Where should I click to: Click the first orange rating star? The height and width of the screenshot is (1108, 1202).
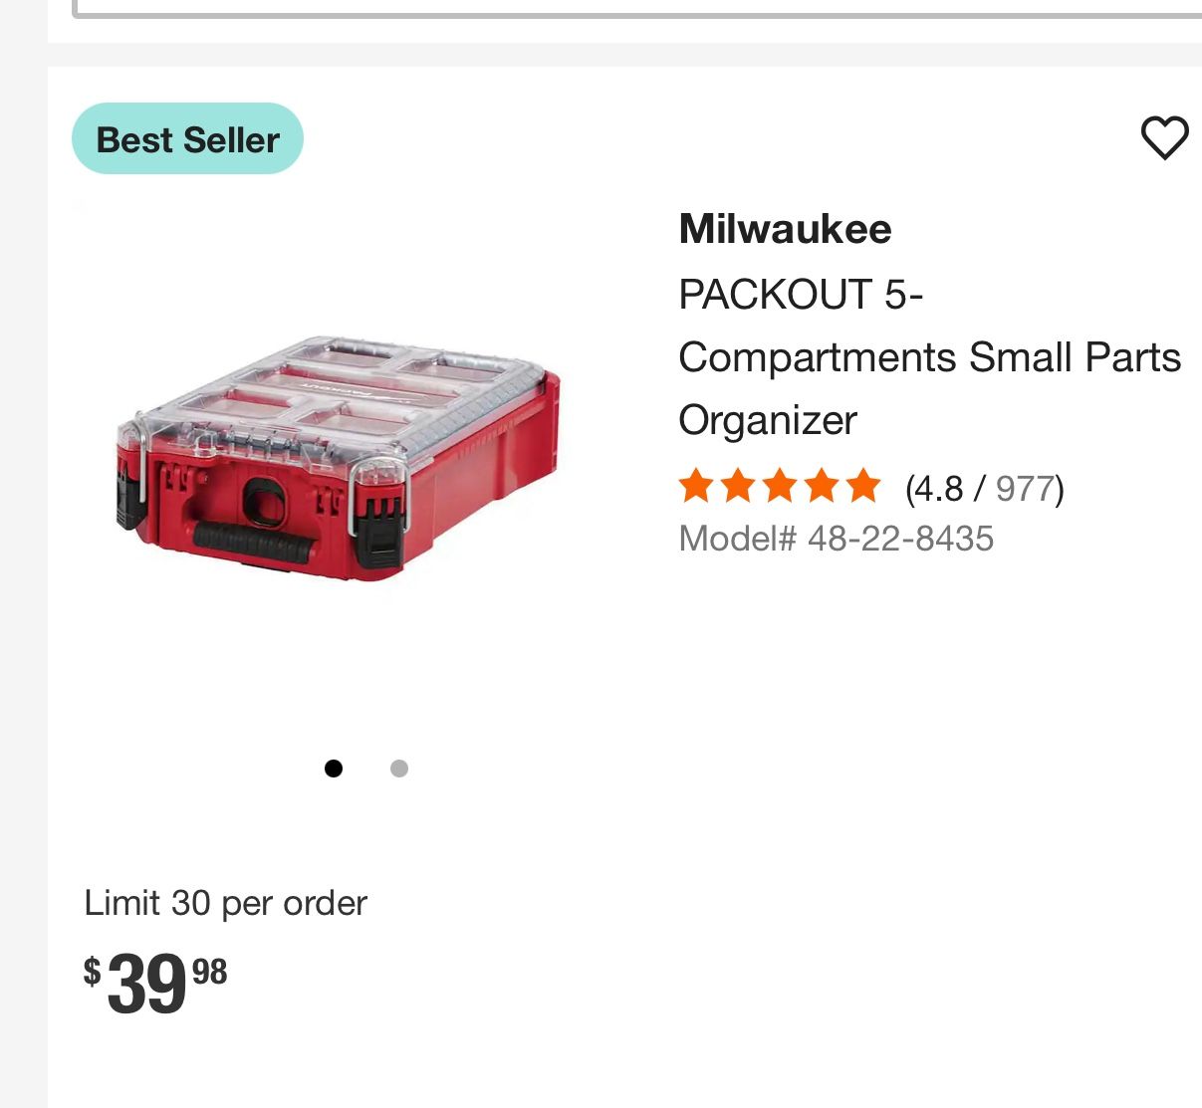point(695,487)
